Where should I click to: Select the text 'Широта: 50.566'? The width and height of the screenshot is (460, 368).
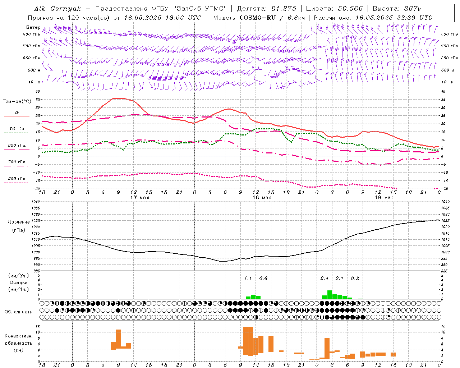click(x=334, y=9)
